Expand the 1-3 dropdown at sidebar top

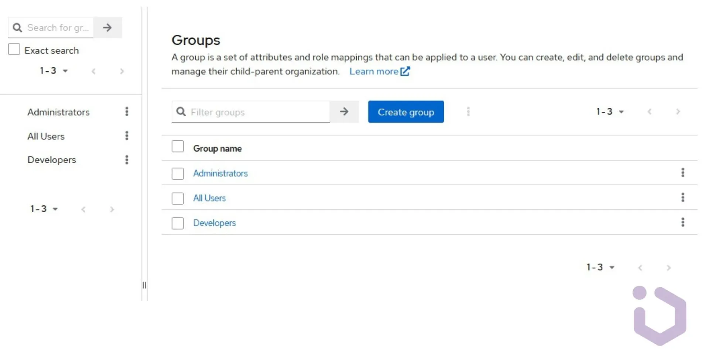click(x=54, y=71)
